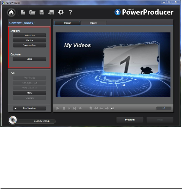Switch to the Author tab
This screenshot has height=189, width=182.
tap(67, 23)
